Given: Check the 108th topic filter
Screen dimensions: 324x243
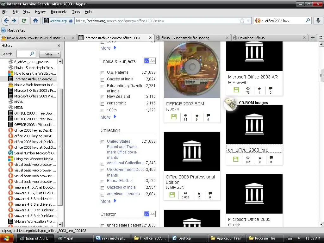Looking at the screenshot, I should (102, 110).
